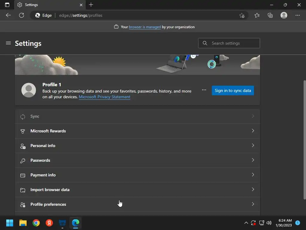This screenshot has width=306, height=230.
Task: Click the briefcase managed icon
Action: tap(116, 27)
